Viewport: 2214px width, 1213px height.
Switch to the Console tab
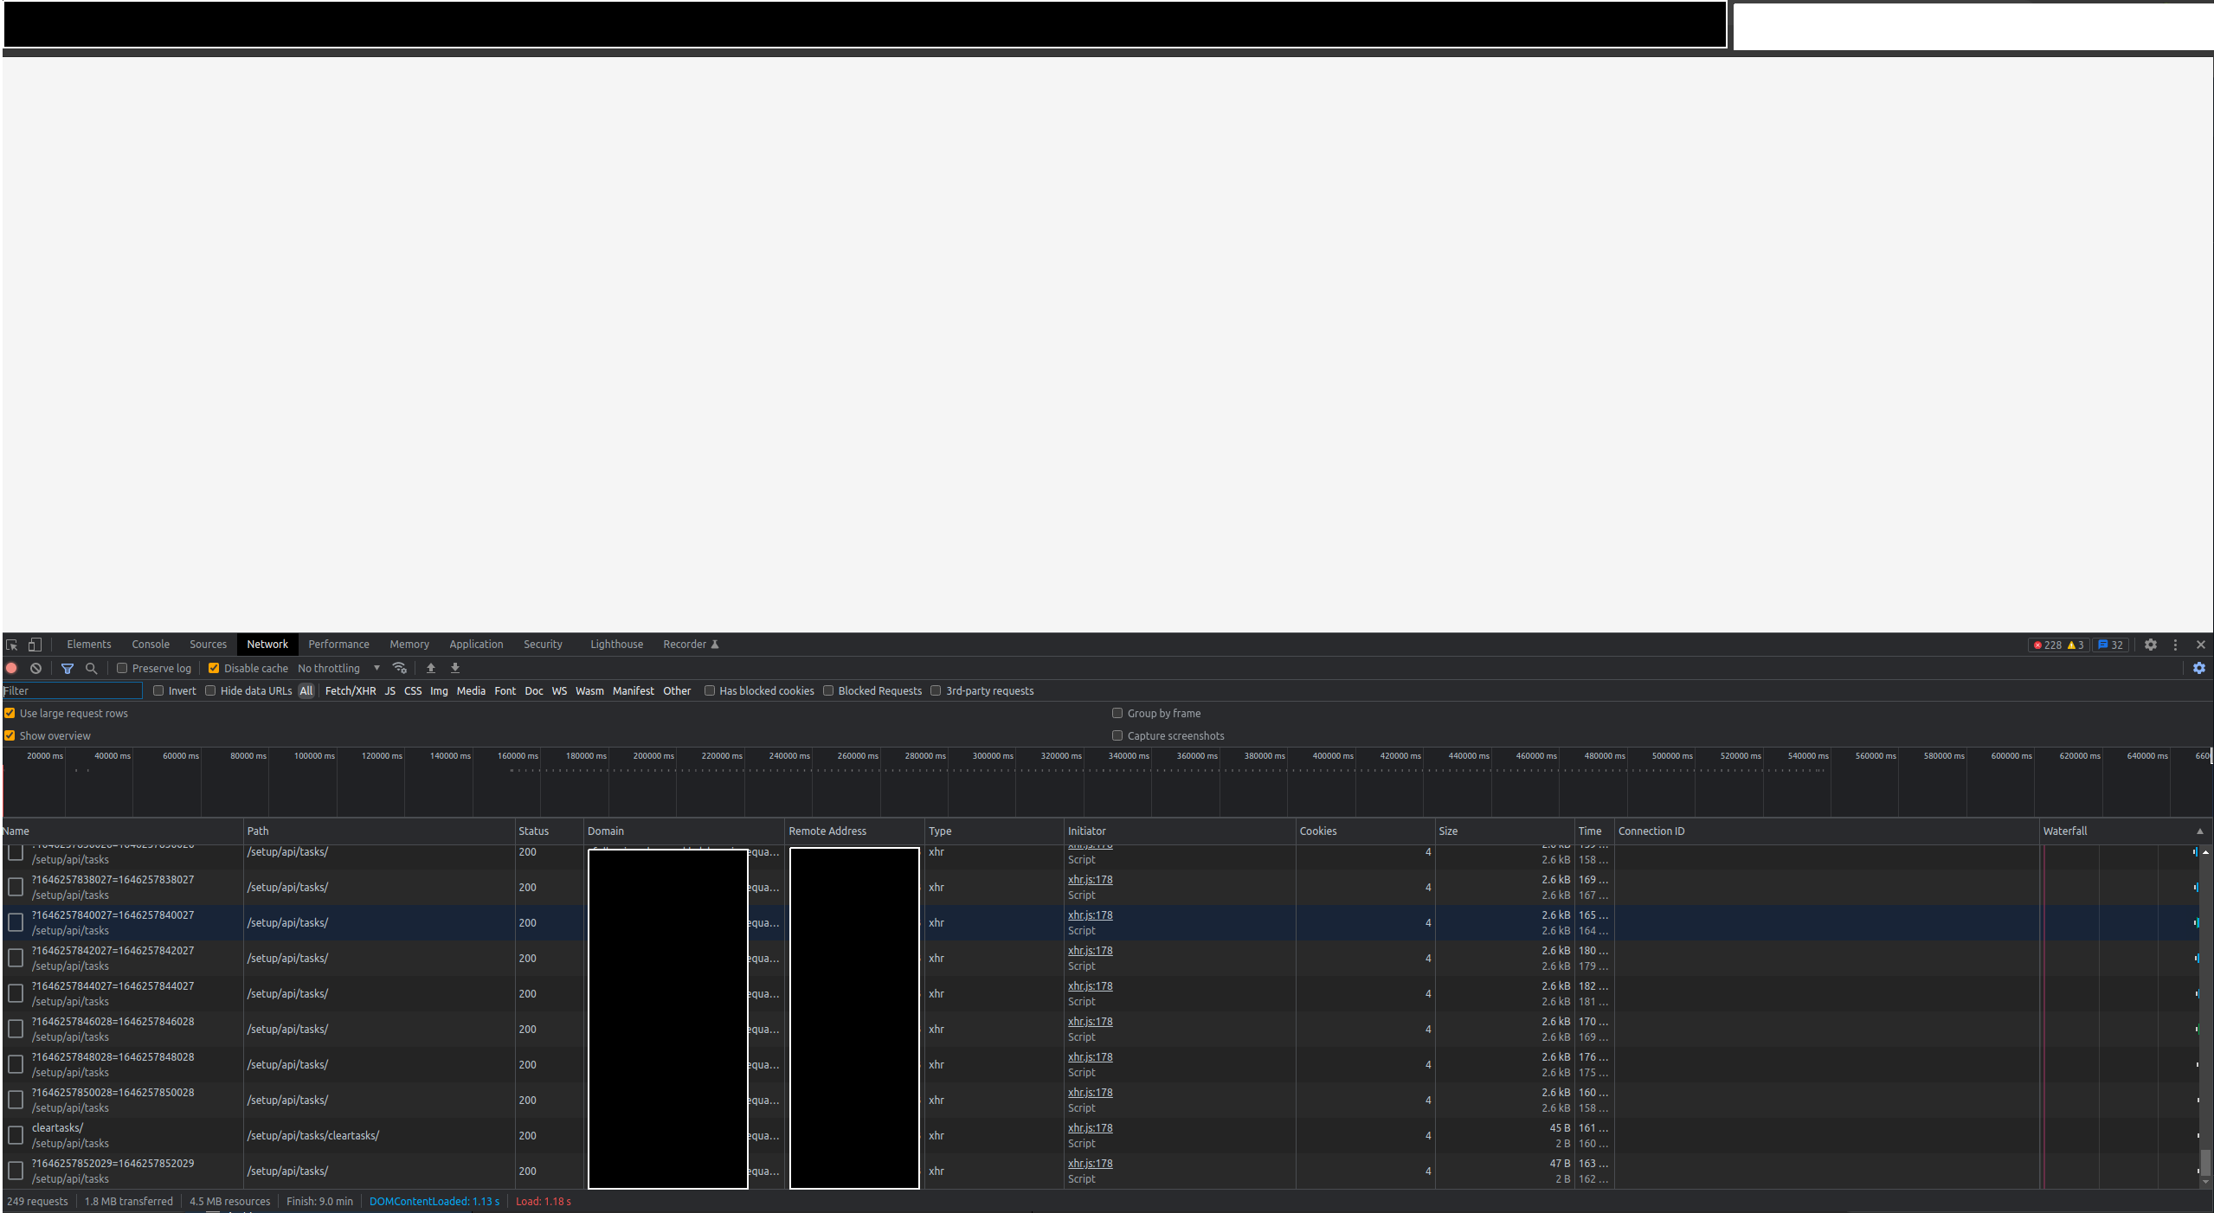(x=151, y=645)
